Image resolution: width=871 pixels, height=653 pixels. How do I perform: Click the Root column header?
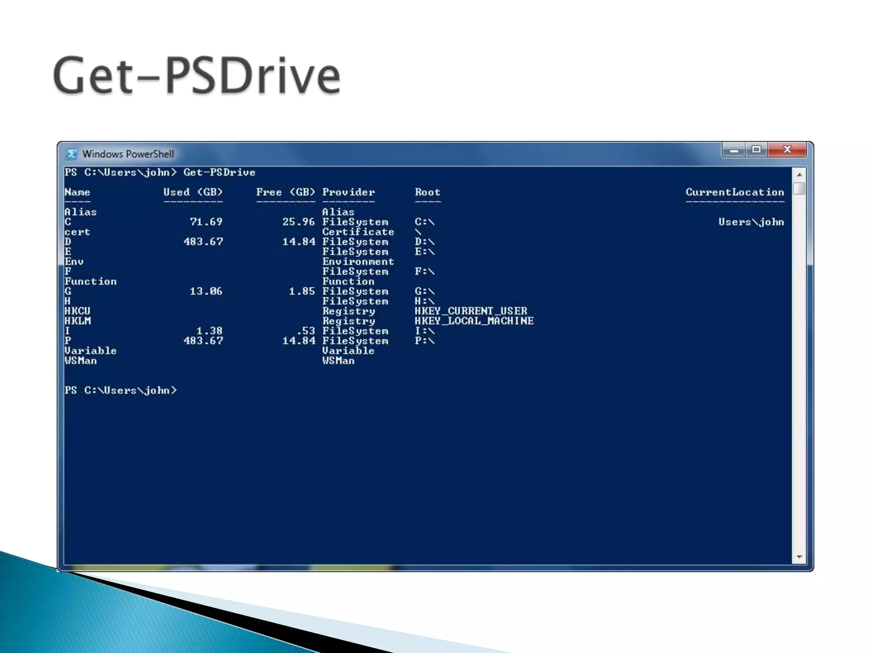[428, 192]
